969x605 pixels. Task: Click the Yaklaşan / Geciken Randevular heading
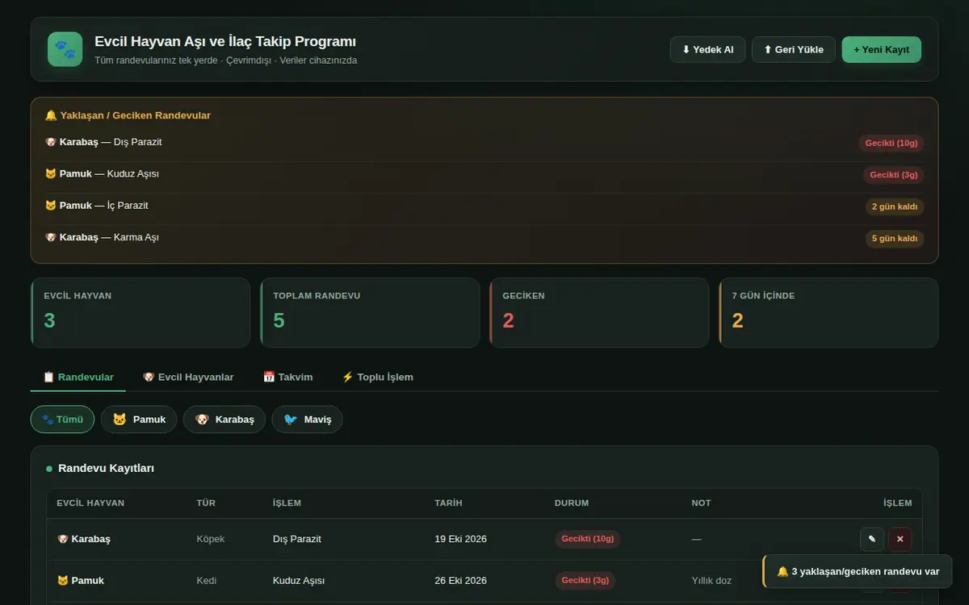pos(128,115)
